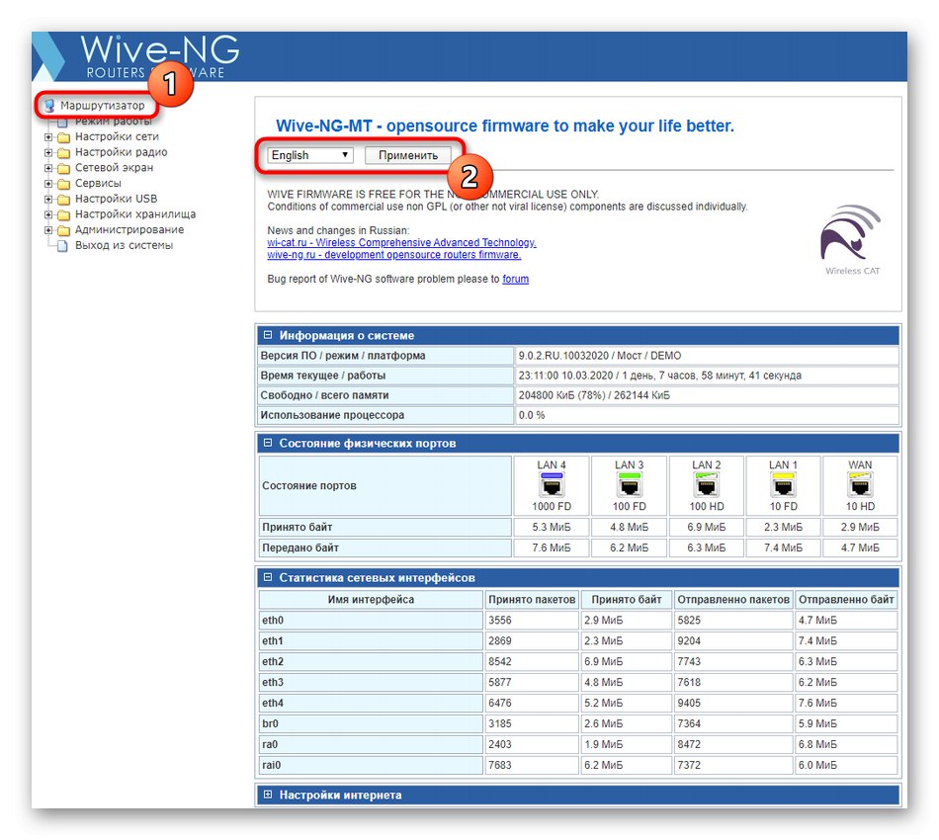The width and height of the screenshot is (939, 840).
Task: Collapse the Информация о системе section
Action: click(268, 335)
